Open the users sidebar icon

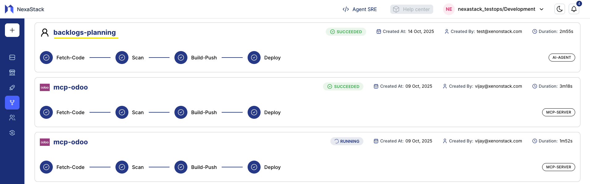coord(12,118)
